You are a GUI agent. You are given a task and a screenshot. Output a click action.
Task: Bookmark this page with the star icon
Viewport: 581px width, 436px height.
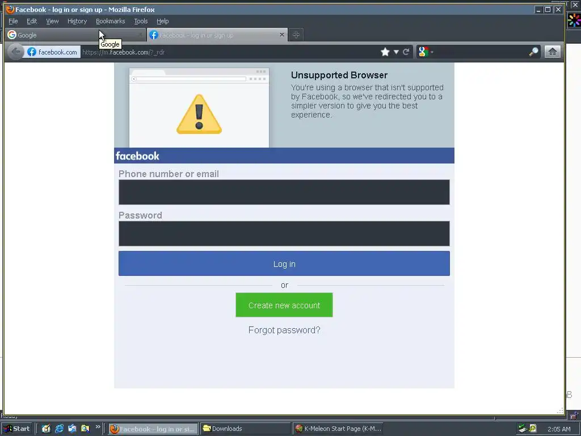coord(385,52)
